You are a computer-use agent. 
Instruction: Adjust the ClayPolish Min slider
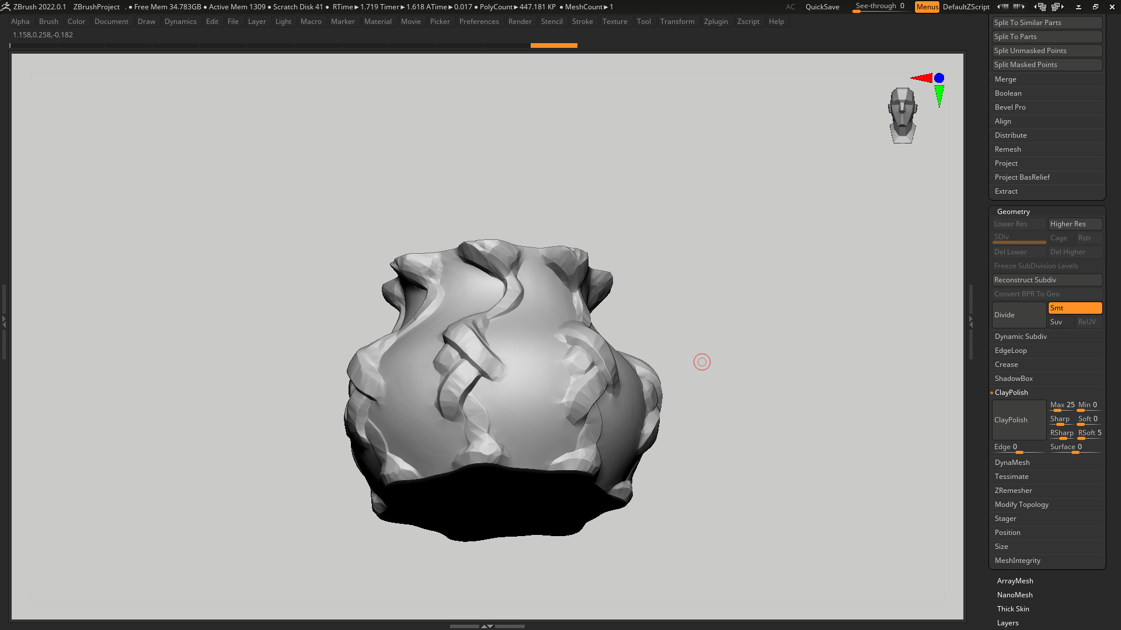1089,405
